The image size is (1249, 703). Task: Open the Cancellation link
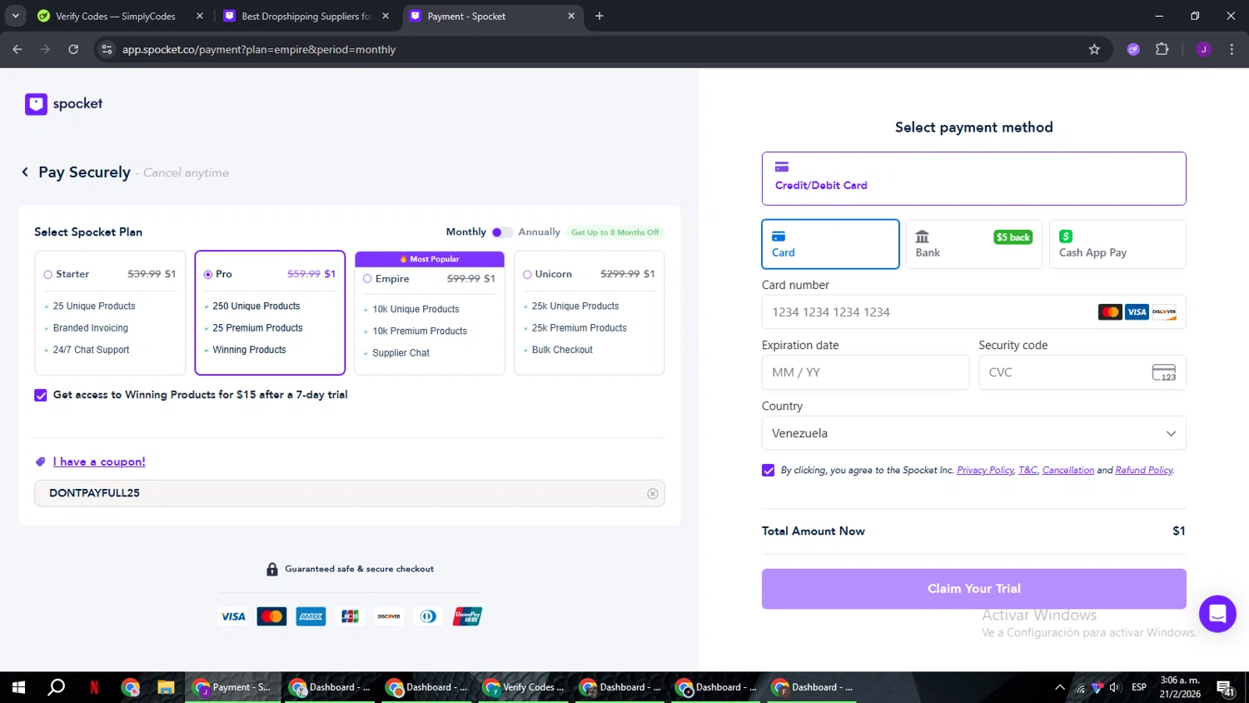pyautogui.click(x=1068, y=471)
